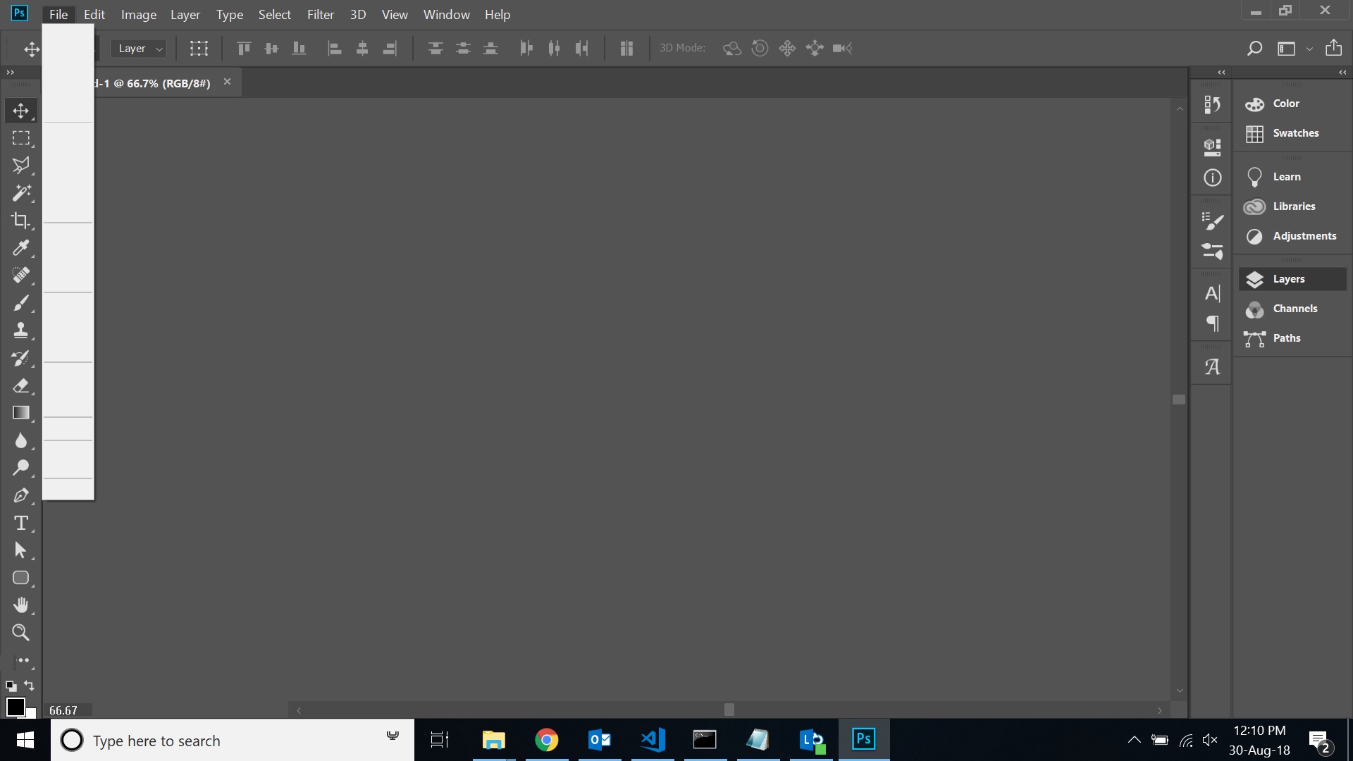Image resolution: width=1353 pixels, height=761 pixels.
Task: Toggle the Libraries panel
Action: (x=1292, y=205)
